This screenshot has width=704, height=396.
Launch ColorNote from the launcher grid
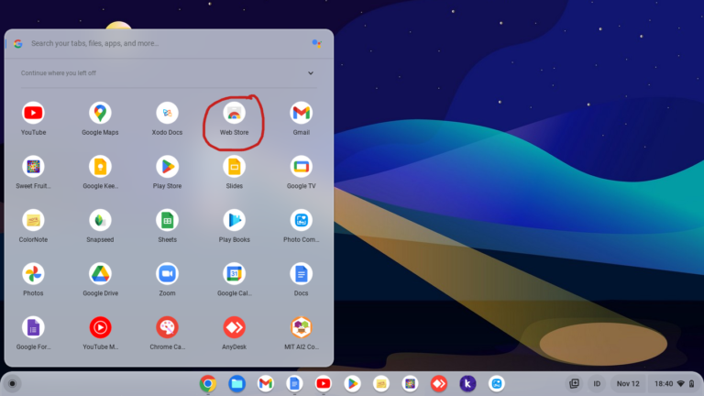(33, 220)
